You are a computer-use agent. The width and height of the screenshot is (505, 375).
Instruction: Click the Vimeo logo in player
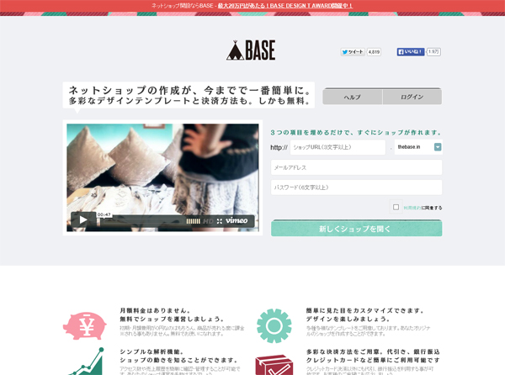pyautogui.click(x=237, y=220)
